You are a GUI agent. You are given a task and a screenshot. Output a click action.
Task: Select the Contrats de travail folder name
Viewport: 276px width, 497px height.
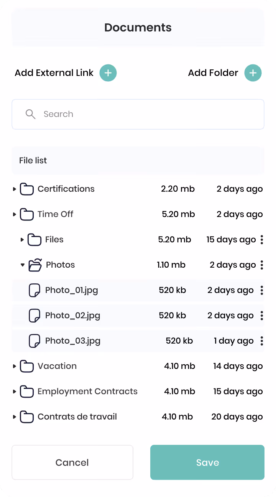click(x=77, y=417)
